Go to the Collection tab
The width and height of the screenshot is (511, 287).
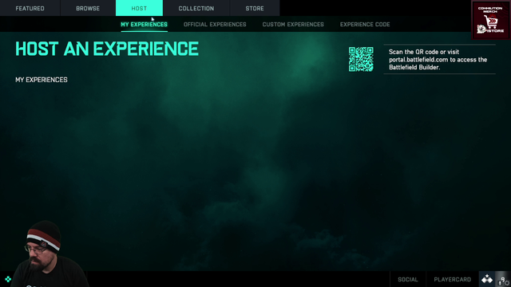[x=196, y=8]
